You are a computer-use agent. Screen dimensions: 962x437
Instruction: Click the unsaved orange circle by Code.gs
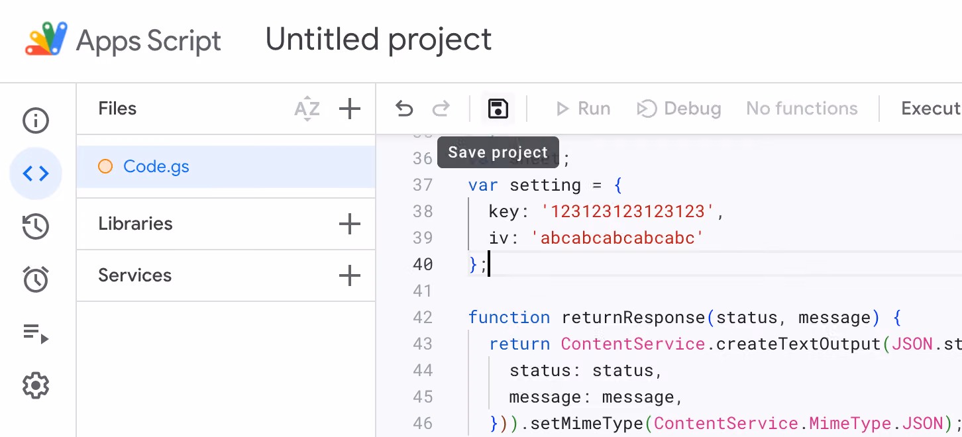pos(105,166)
